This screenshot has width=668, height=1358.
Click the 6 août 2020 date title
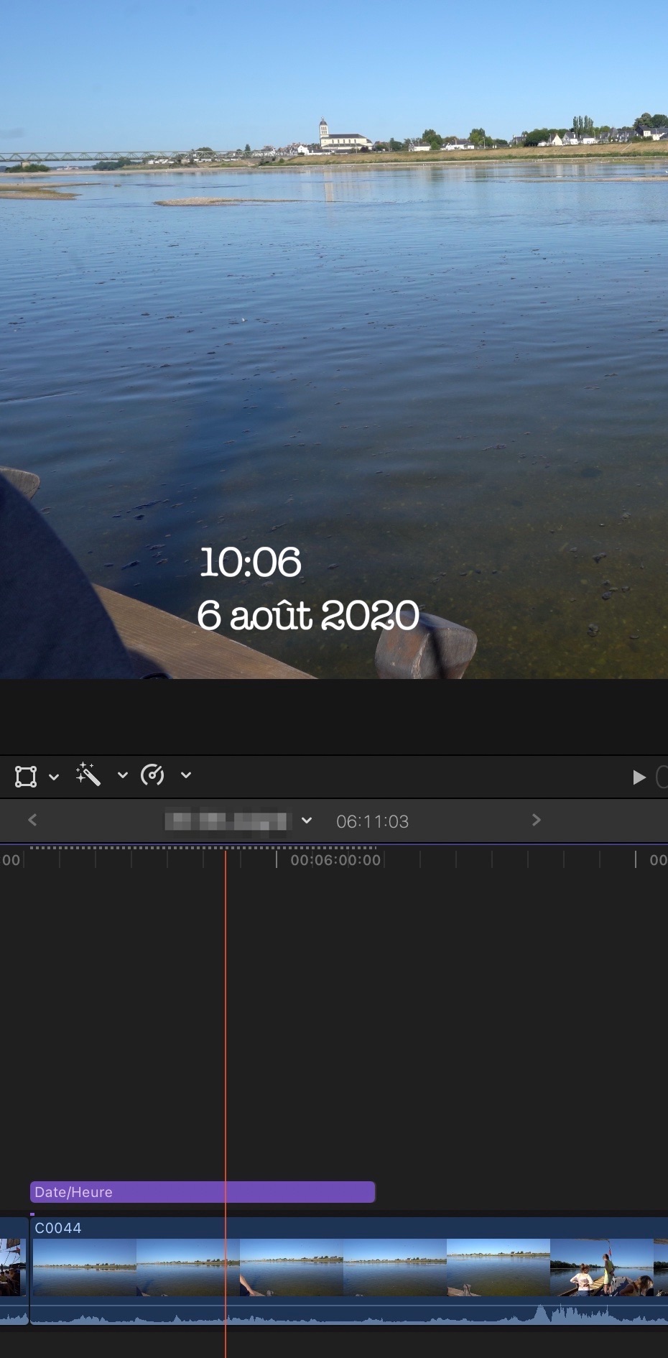tap(308, 616)
